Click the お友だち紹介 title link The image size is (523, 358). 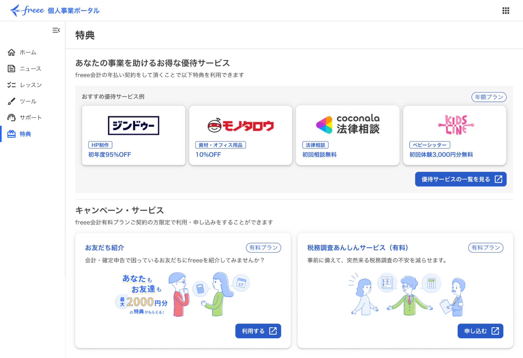point(104,248)
